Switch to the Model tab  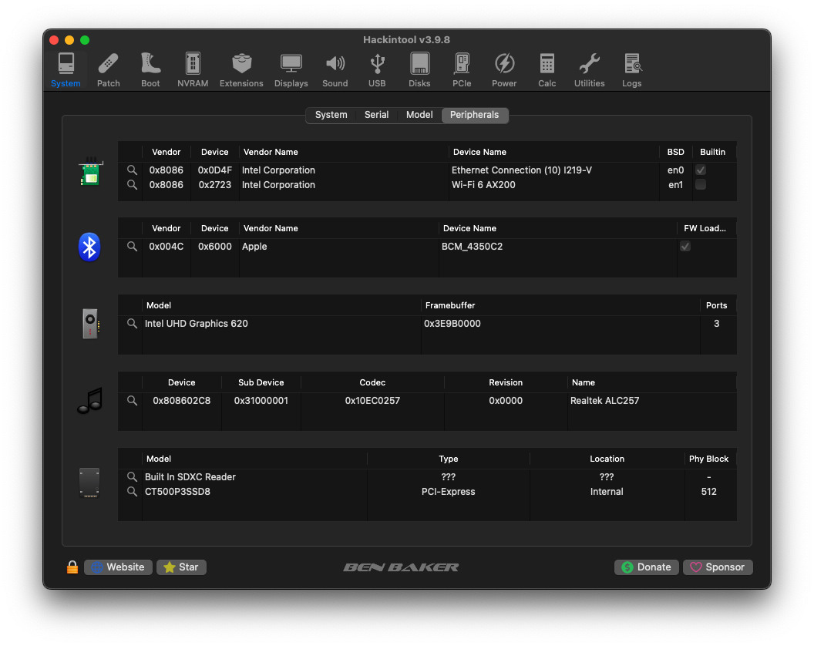(419, 115)
